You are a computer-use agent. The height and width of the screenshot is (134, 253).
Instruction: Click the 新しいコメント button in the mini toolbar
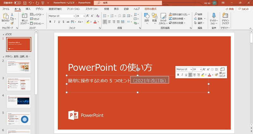222,72
